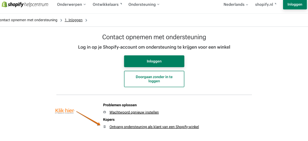
Task: Go to shopify.nl from the header
Action: tap(264, 4)
